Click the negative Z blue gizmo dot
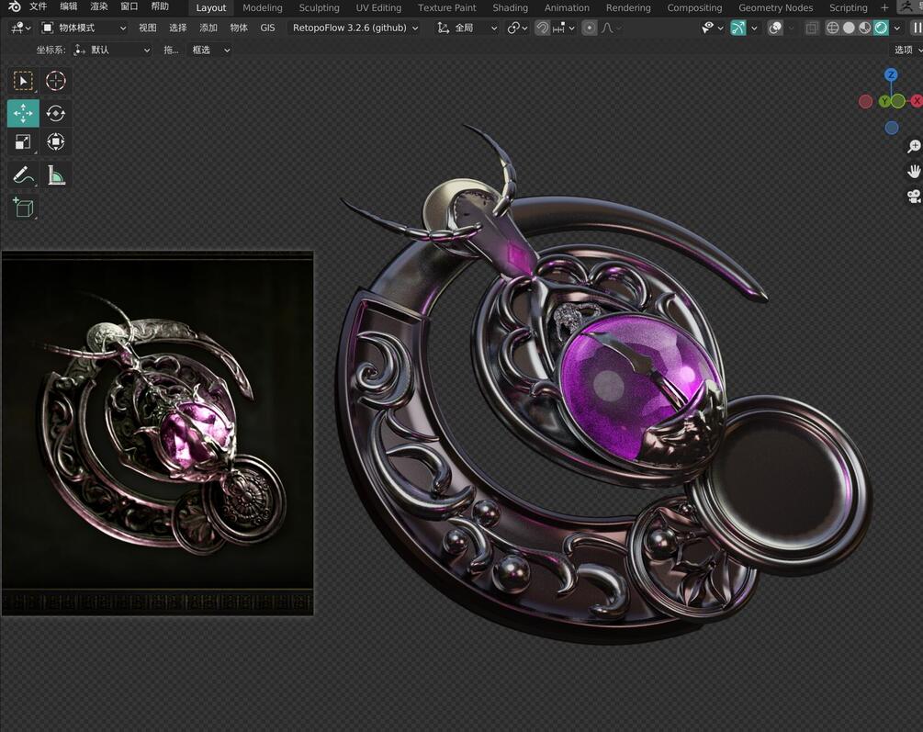The width and height of the screenshot is (923, 732). coord(892,128)
